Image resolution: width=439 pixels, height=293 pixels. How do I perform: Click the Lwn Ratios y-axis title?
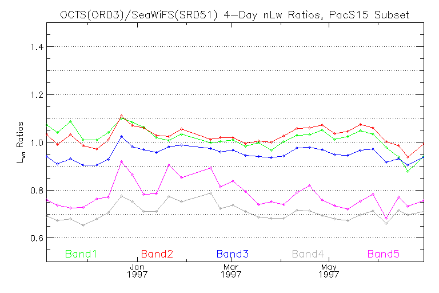point(21,142)
